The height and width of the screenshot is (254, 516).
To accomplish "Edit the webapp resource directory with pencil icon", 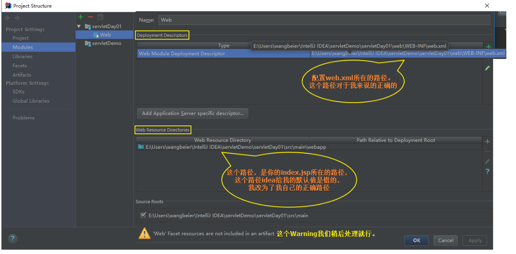I will click(488, 161).
